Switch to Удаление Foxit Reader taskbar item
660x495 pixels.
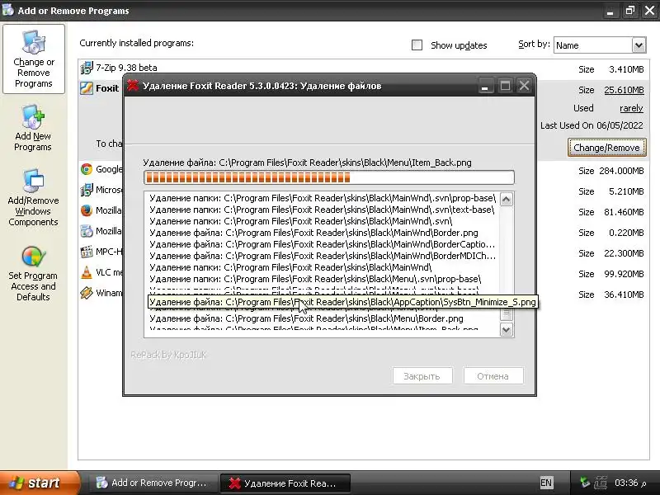pos(285,483)
